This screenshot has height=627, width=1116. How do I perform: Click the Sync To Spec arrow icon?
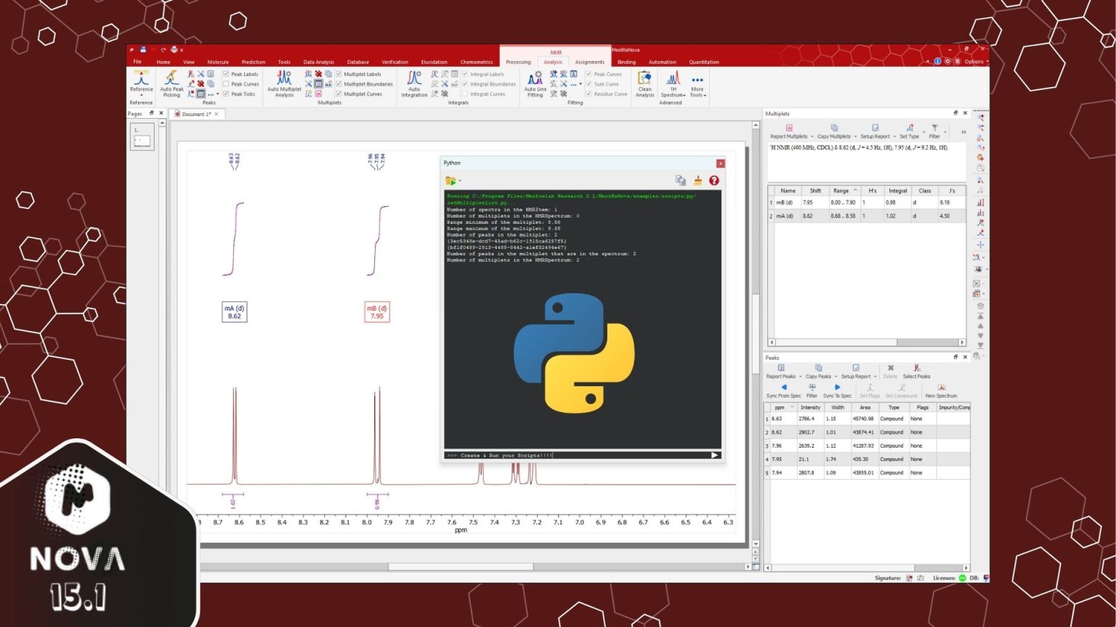(x=837, y=388)
